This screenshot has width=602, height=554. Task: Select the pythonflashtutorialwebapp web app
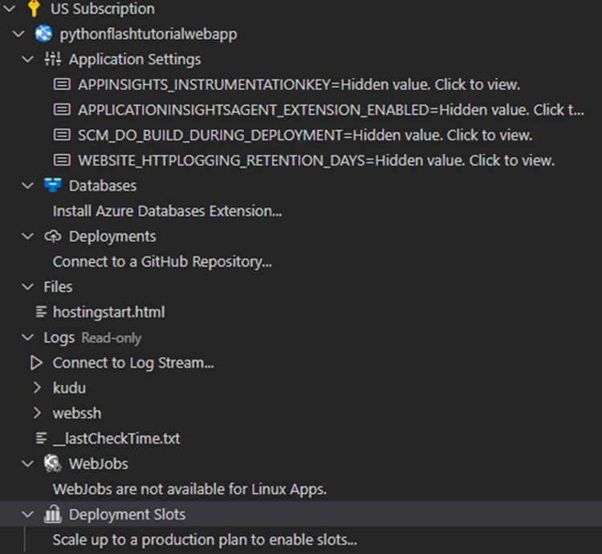click(148, 34)
